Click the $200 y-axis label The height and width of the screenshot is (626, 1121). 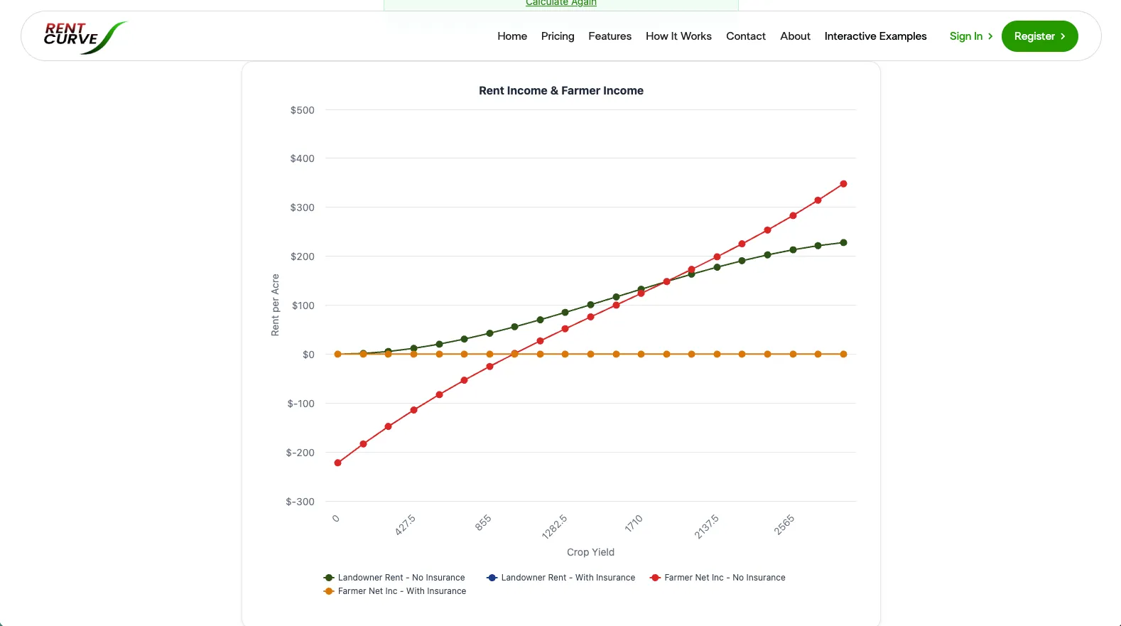[x=302, y=257]
